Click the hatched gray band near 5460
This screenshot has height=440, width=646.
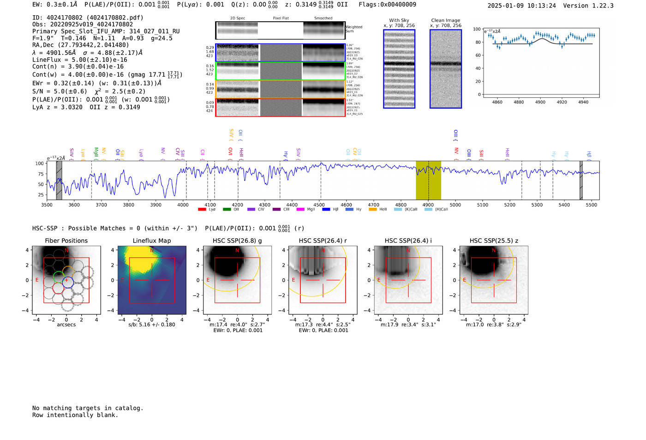[581, 181]
